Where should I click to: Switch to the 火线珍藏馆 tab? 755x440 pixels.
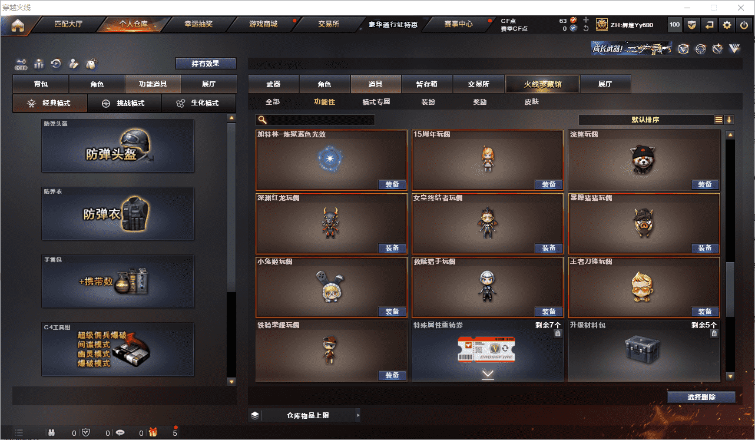click(x=542, y=84)
